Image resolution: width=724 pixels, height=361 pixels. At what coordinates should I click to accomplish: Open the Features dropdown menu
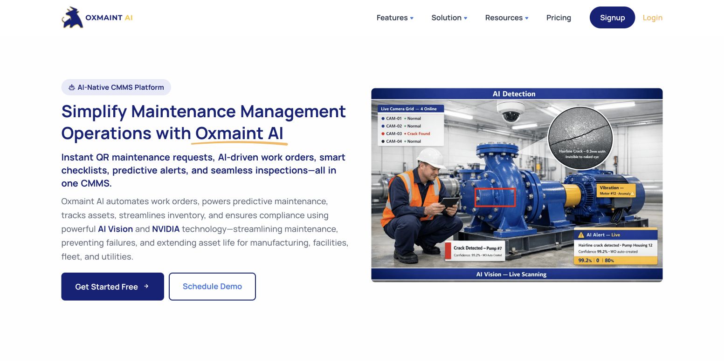point(395,18)
